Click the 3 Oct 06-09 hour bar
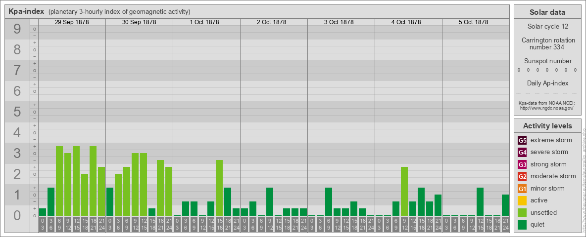 [x=329, y=201]
